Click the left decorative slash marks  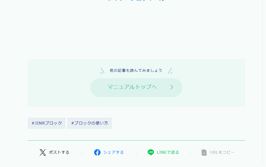[102, 71]
